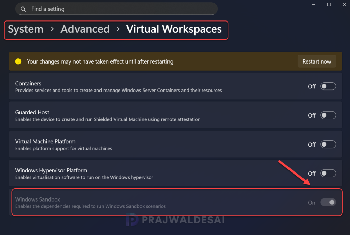
Task: Click the Containers description about Windows Server Containers
Action: [x=119, y=90]
